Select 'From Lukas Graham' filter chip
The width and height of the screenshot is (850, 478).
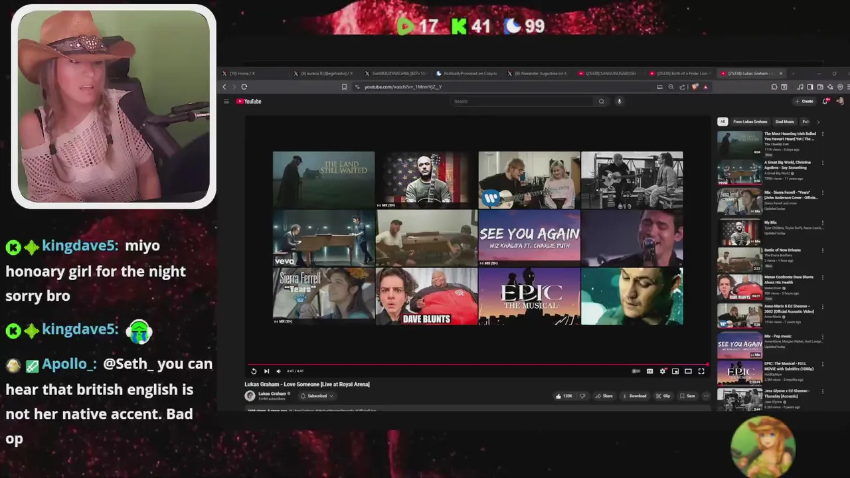pyautogui.click(x=750, y=121)
